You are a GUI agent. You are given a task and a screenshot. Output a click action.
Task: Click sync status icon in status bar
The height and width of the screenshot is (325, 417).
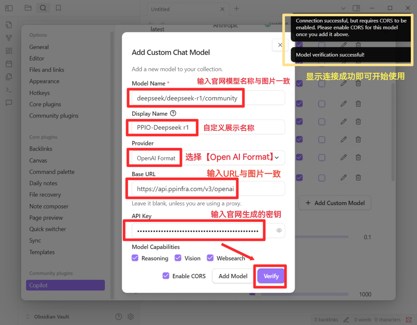pyautogui.click(x=409, y=320)
